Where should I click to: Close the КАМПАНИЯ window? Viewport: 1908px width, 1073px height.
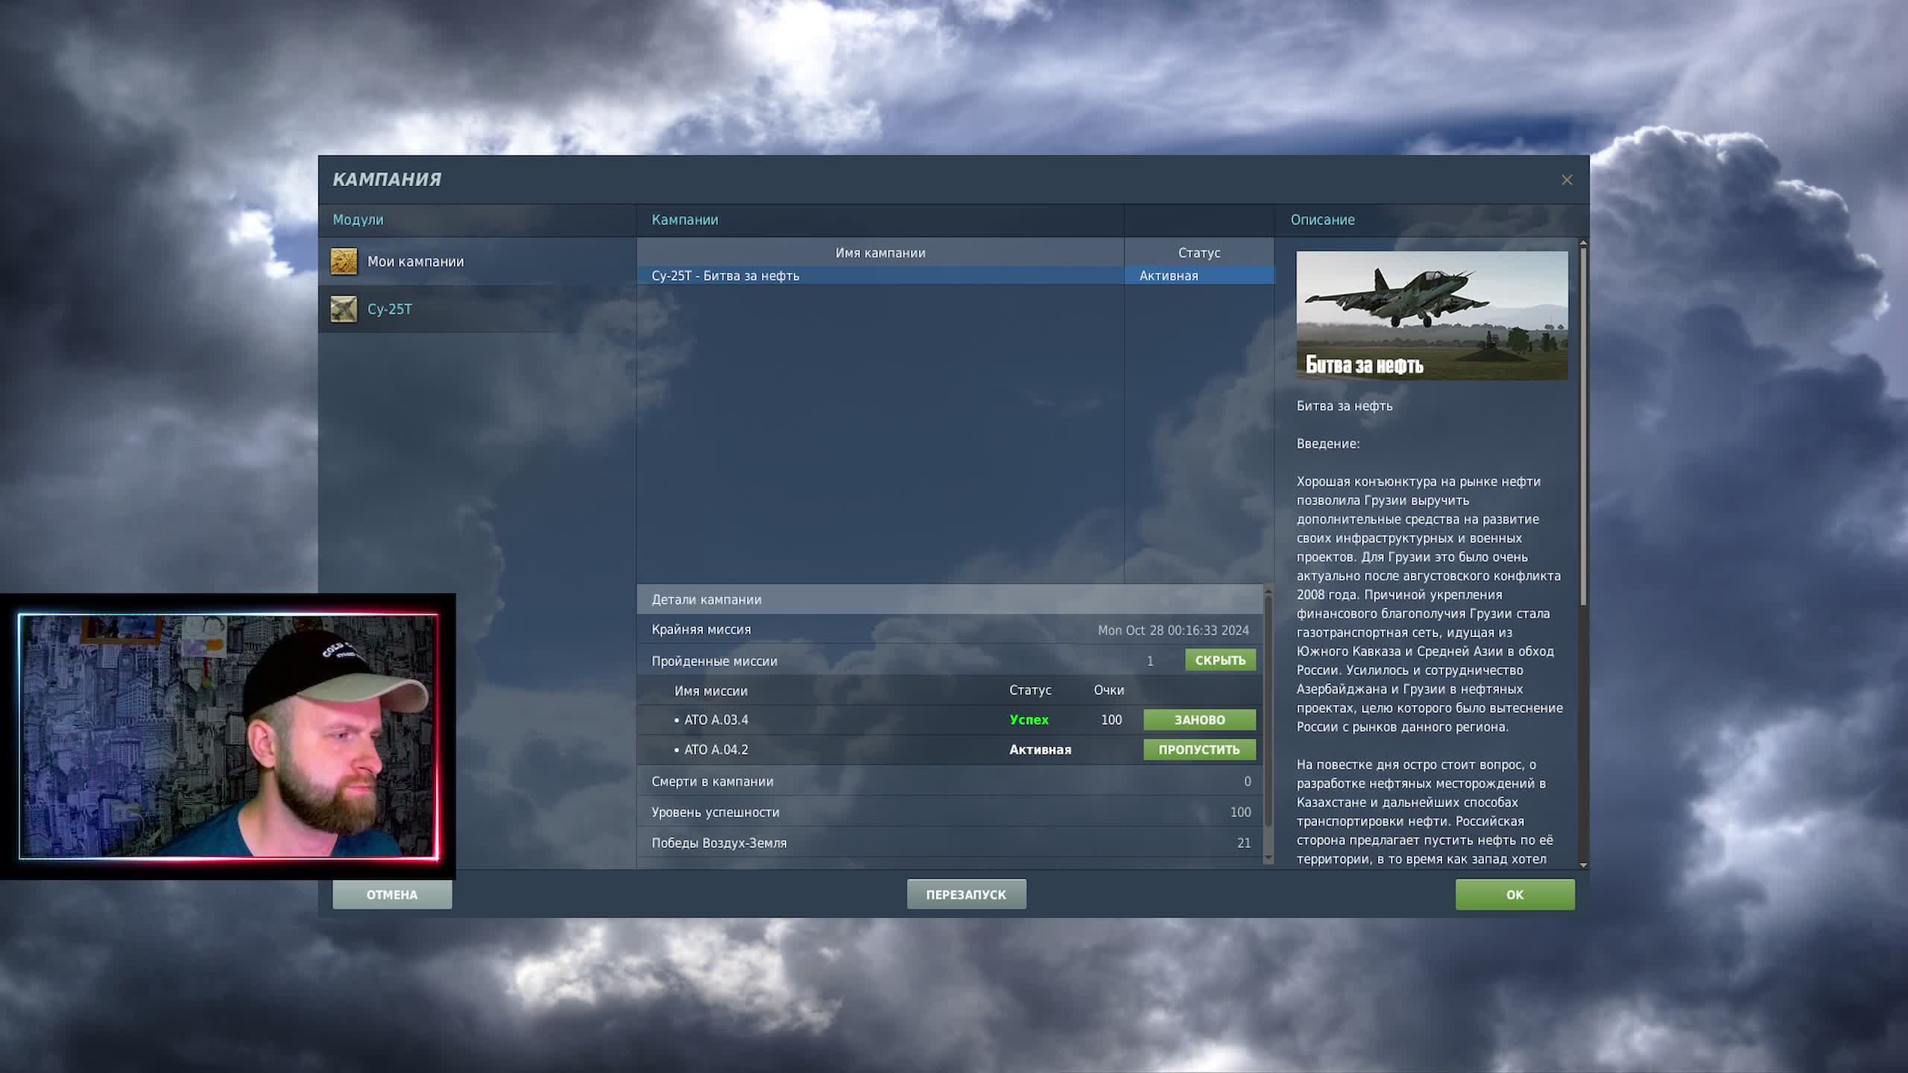(1567, 180)
